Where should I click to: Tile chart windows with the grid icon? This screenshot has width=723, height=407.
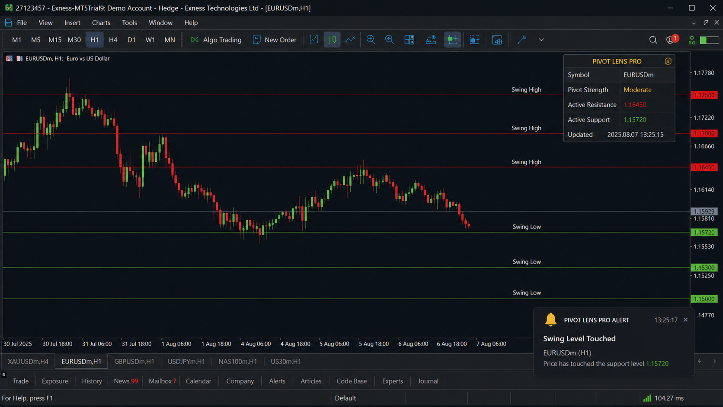point(409,40)
